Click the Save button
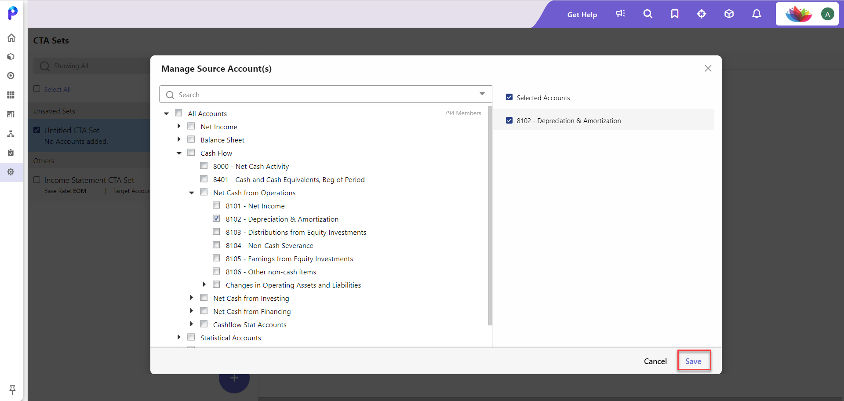This screenshot has width=844, height=401. (693, 361)
